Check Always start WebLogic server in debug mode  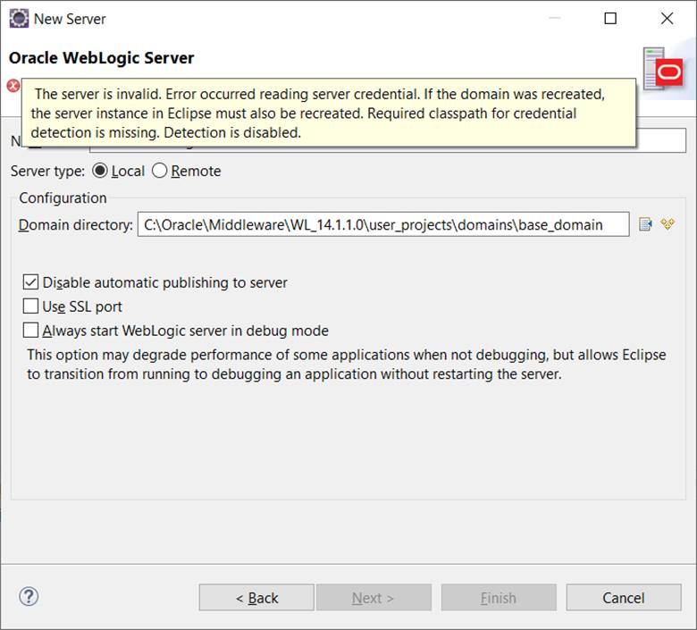(x=30, y=331)
